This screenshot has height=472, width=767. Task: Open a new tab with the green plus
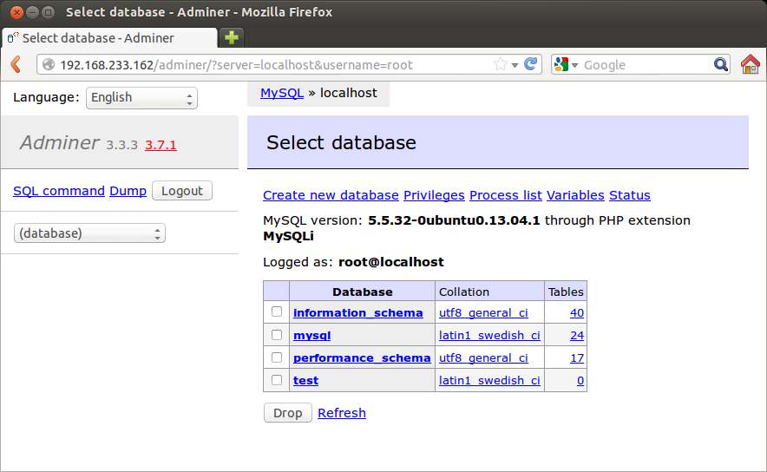click(x=231, y=37)
